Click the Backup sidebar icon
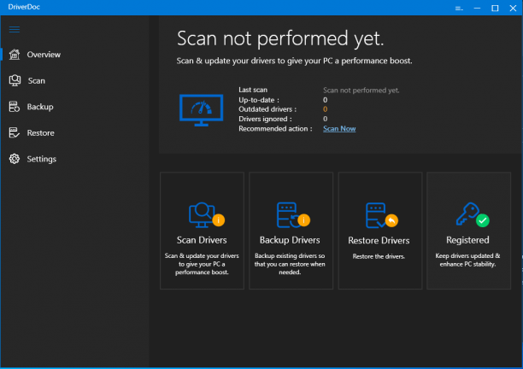The height and width of the screenshot is (369, 523). tap(14, 107)
